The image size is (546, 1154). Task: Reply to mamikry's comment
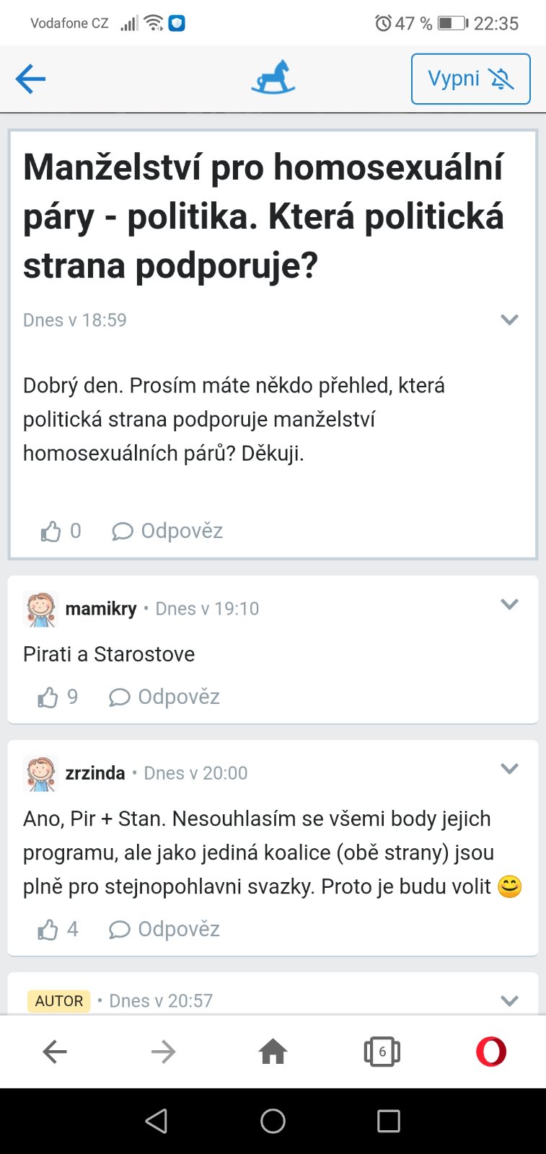(x=164, y=697)
